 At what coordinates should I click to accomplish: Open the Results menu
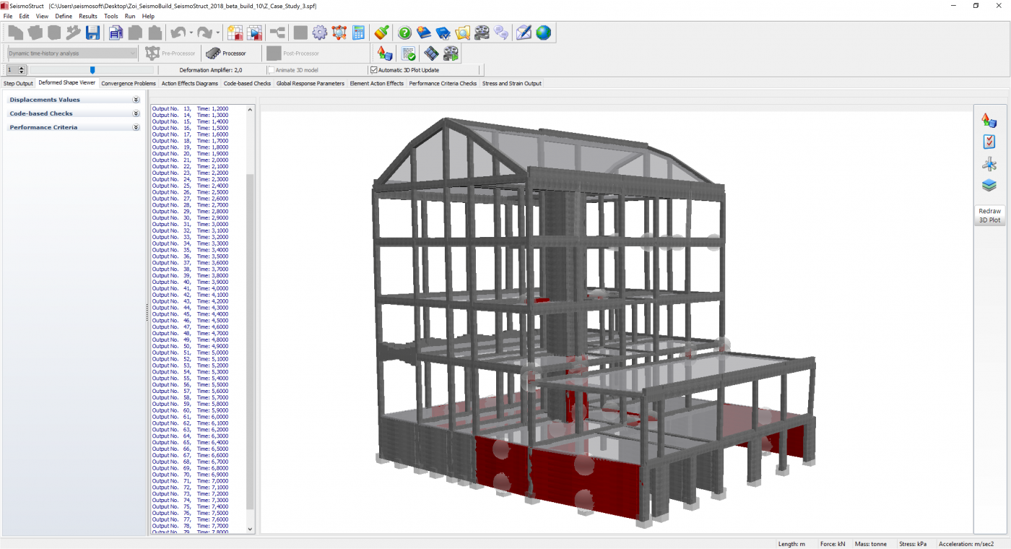(88, 16)
